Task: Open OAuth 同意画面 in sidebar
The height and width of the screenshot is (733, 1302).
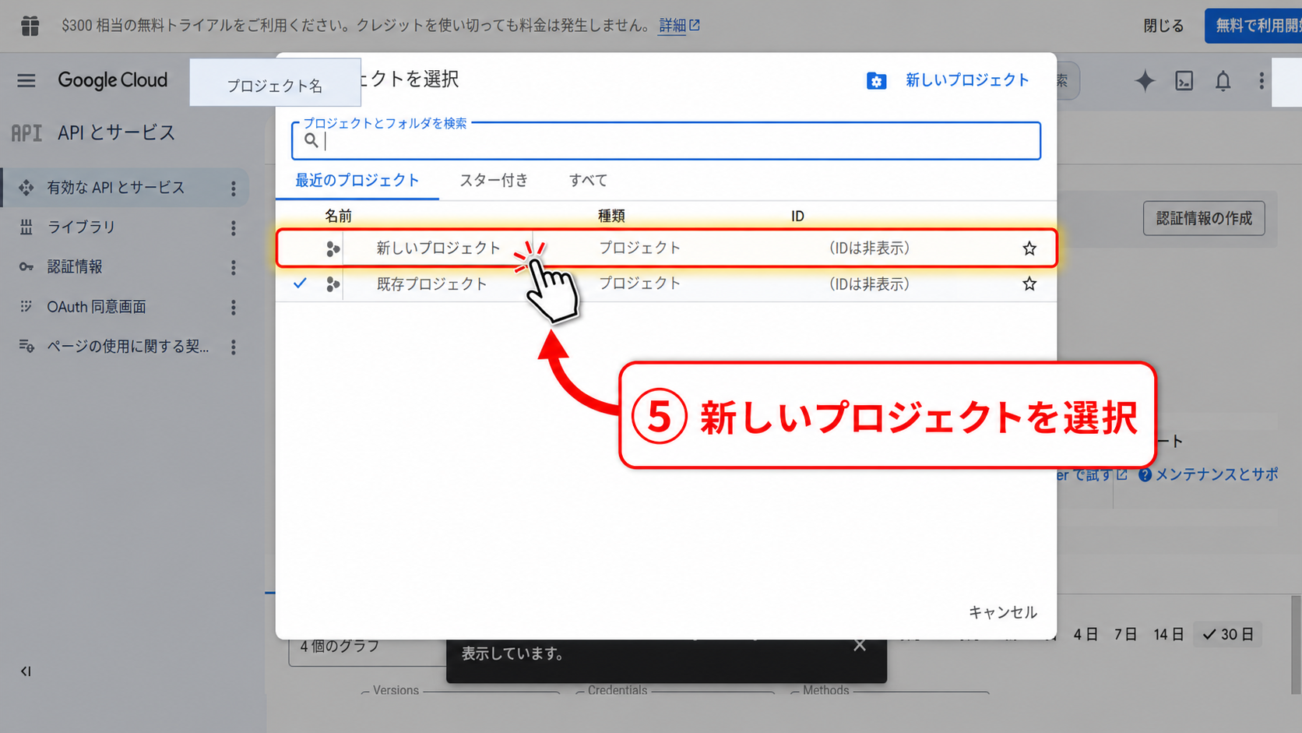Action: tap(97, 307)
